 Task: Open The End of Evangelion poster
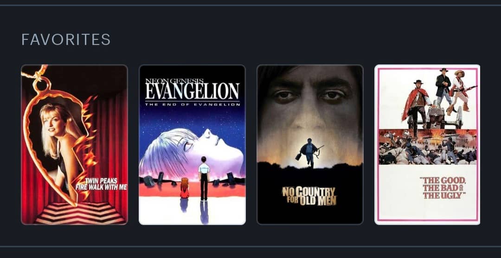pos(192,144)
